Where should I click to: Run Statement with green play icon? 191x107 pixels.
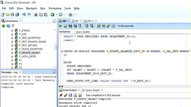click(x=60, y=26)
